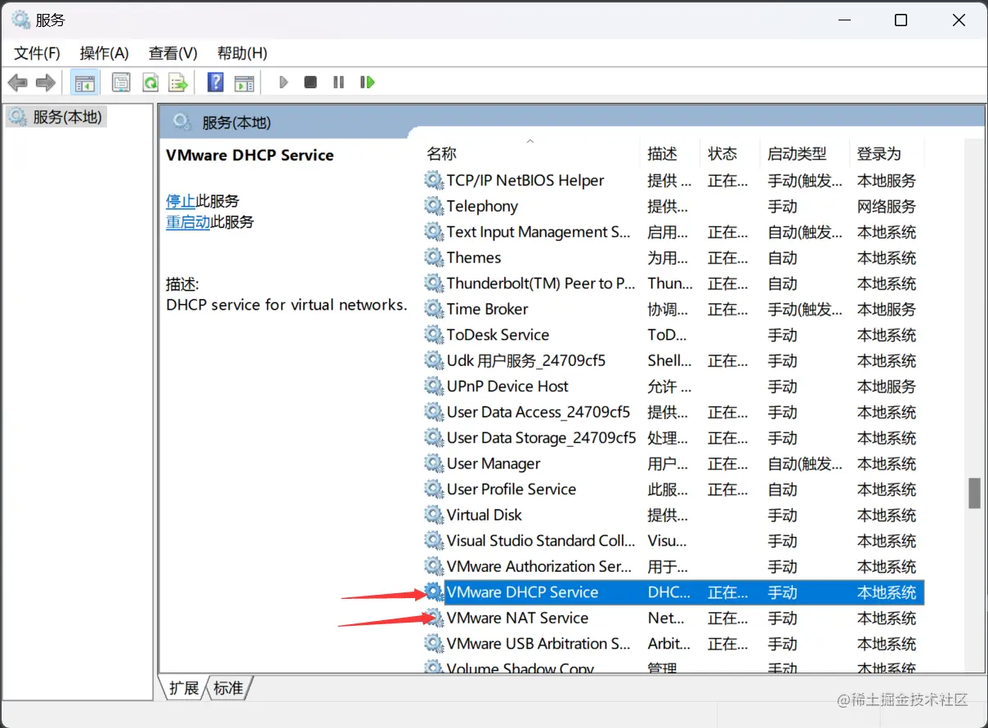This screenshot has height=728, width=988.
Task: Select the TCP/IP NetBIOS Helper row
Action: pyautogui.click(x=673, y=181)
